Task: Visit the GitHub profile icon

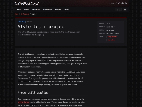Action: (x=119, y=3)
